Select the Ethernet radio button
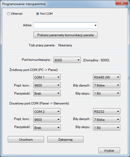Image resolution: width=130 pixels, height=157 pixels. (x=9, y=14)
